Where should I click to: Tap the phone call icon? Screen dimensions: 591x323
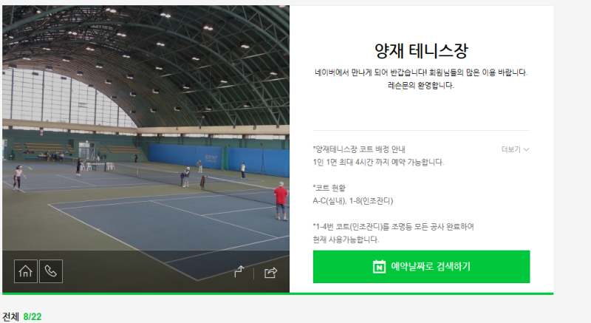click(51, 271)
